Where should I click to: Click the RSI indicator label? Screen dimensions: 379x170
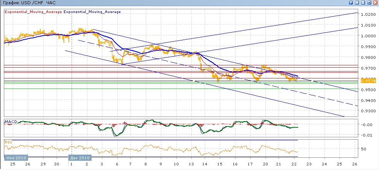(8, 142)
